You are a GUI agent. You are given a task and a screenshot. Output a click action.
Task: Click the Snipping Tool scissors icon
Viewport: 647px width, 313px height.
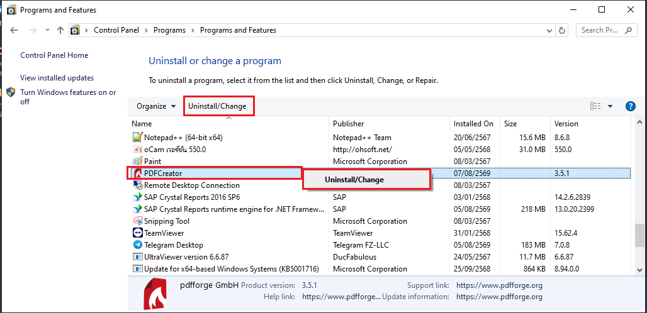coord(137,221)
